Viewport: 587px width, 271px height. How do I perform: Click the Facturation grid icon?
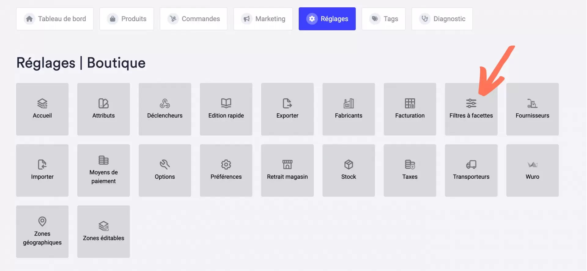pos(410,104)
